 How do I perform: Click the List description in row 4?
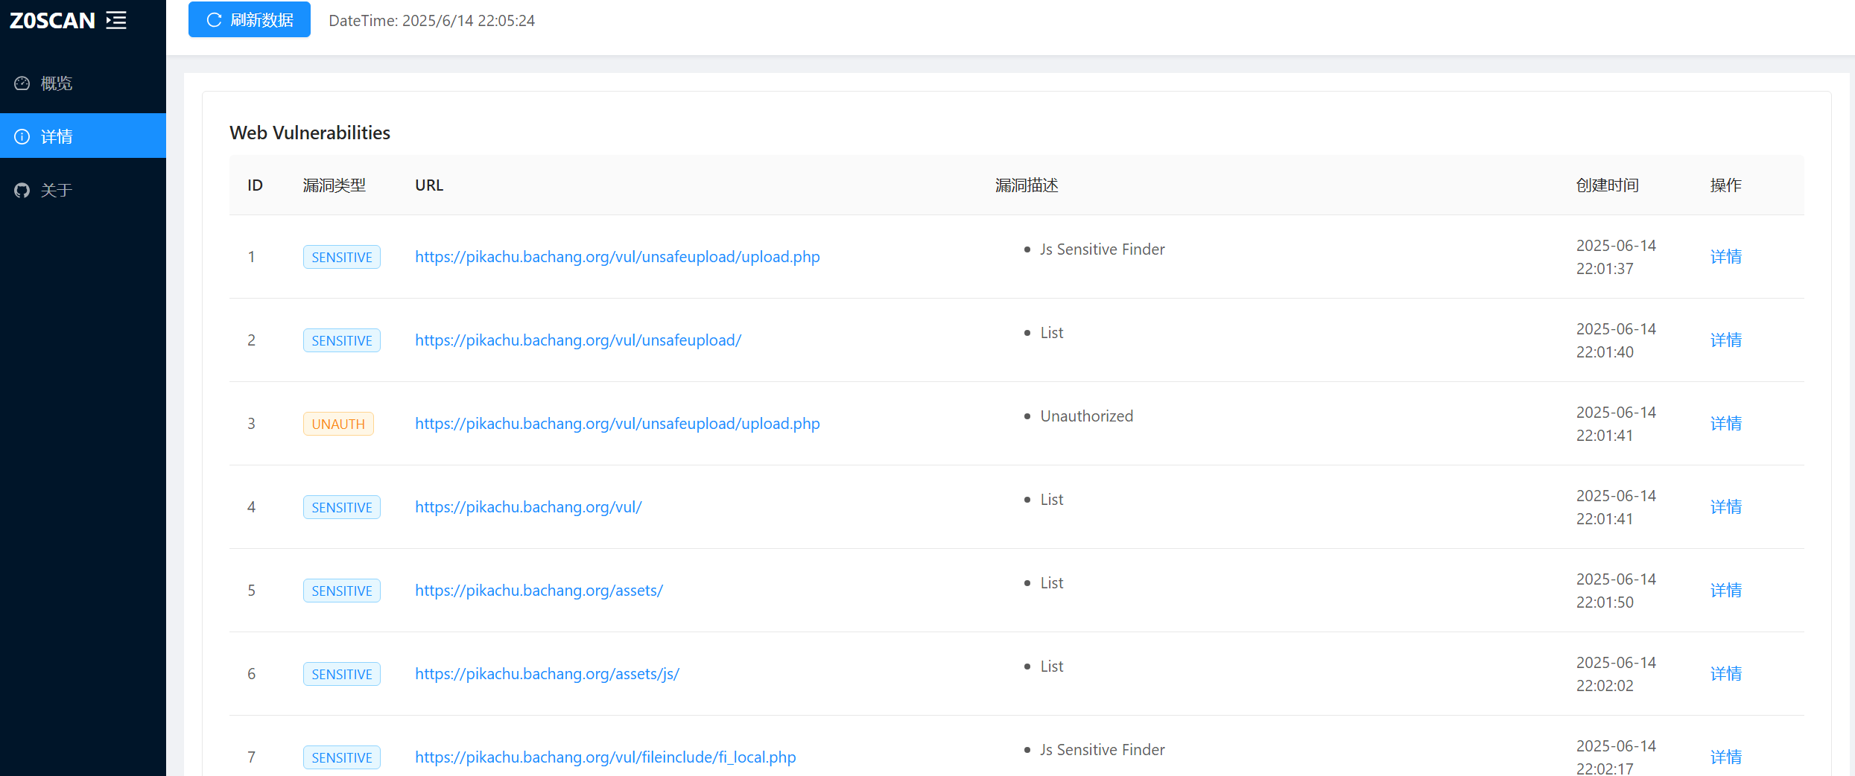click(1052, 500)
